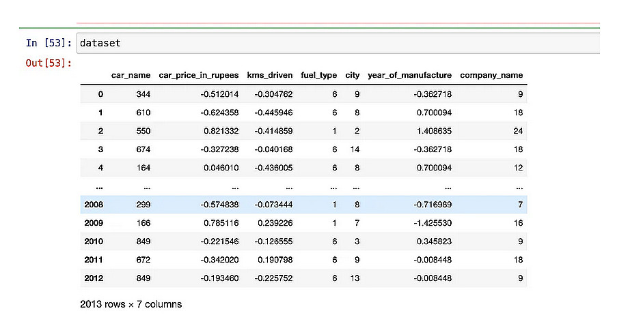Select the fuel_type column header
630x326 pixels.
coord(319,75)
